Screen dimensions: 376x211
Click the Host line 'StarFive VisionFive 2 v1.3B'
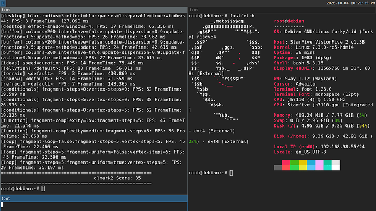tap(319, 42)
